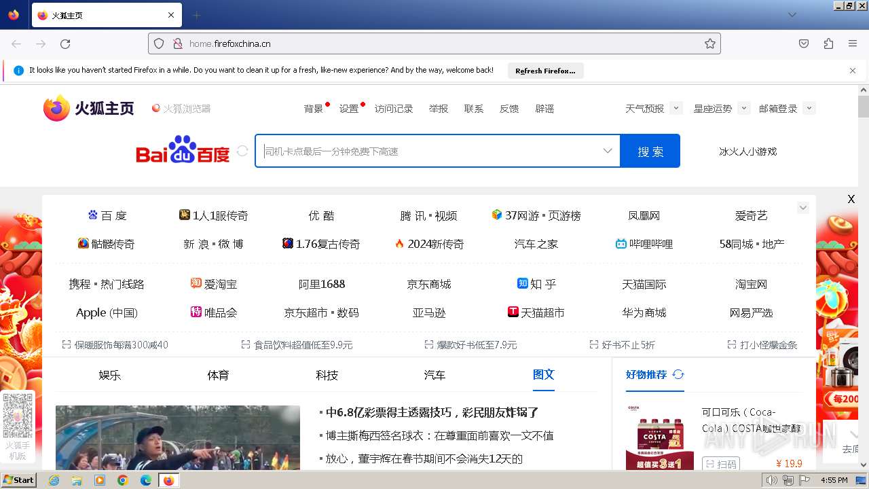
Task: Open the 1人1服传奇 link
Action: (x=213, y=215)
